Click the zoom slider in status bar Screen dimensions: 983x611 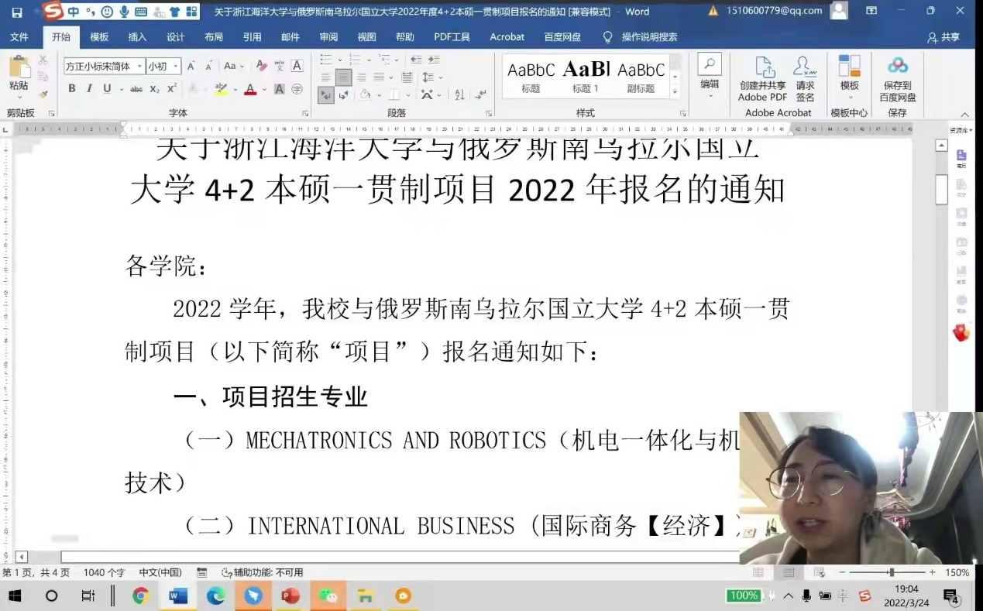[891, 572]
